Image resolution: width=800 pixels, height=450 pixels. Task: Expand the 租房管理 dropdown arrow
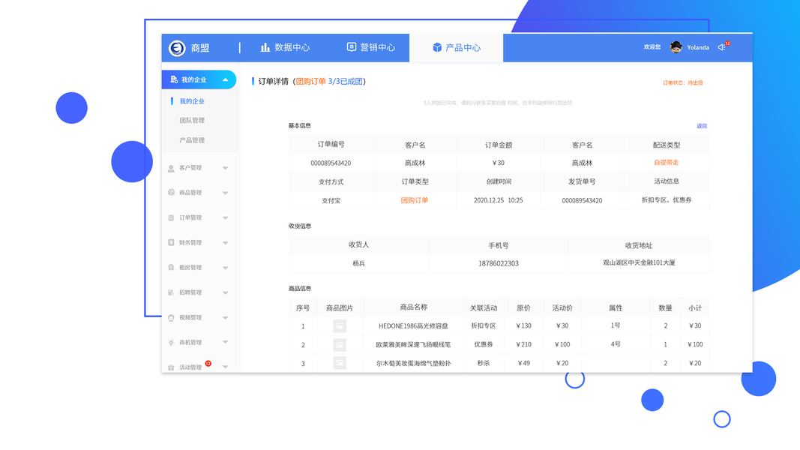(x=225, y=268)
